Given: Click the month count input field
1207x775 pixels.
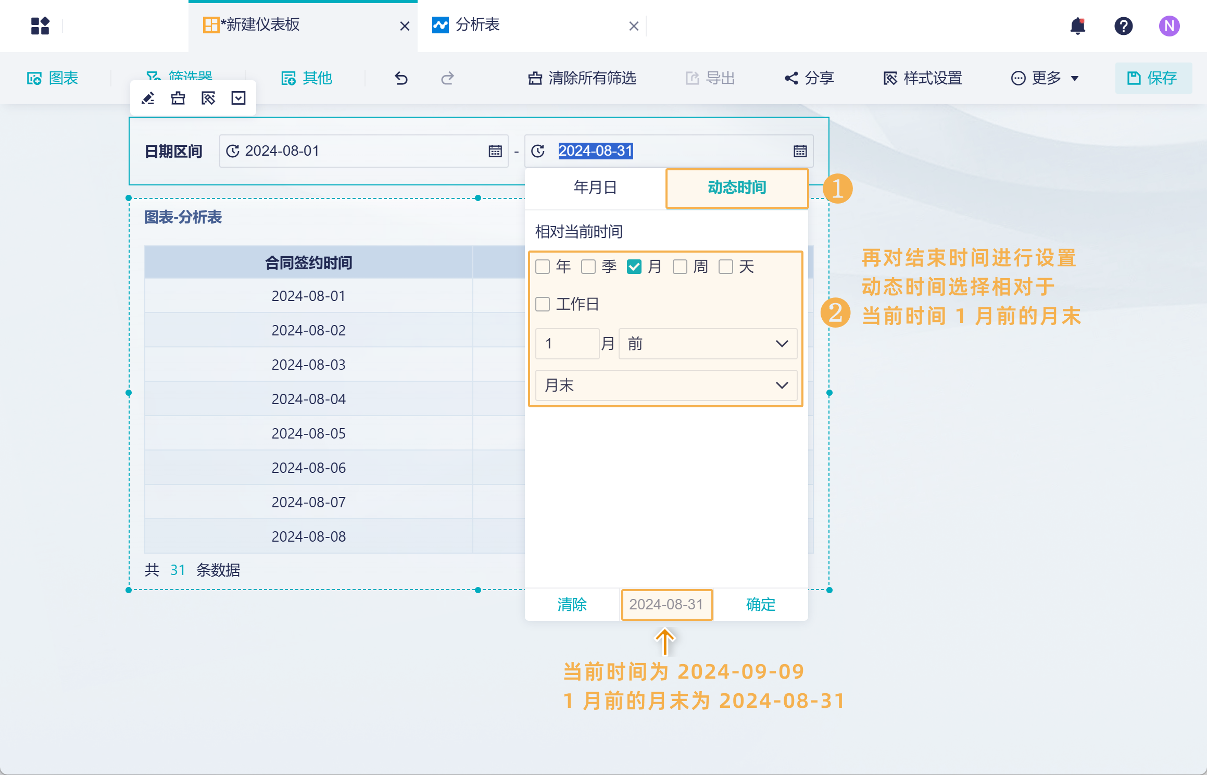Looking at the screenshot, I should (567, 344).
